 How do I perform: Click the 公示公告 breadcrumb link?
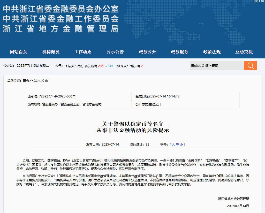point(41,80)
